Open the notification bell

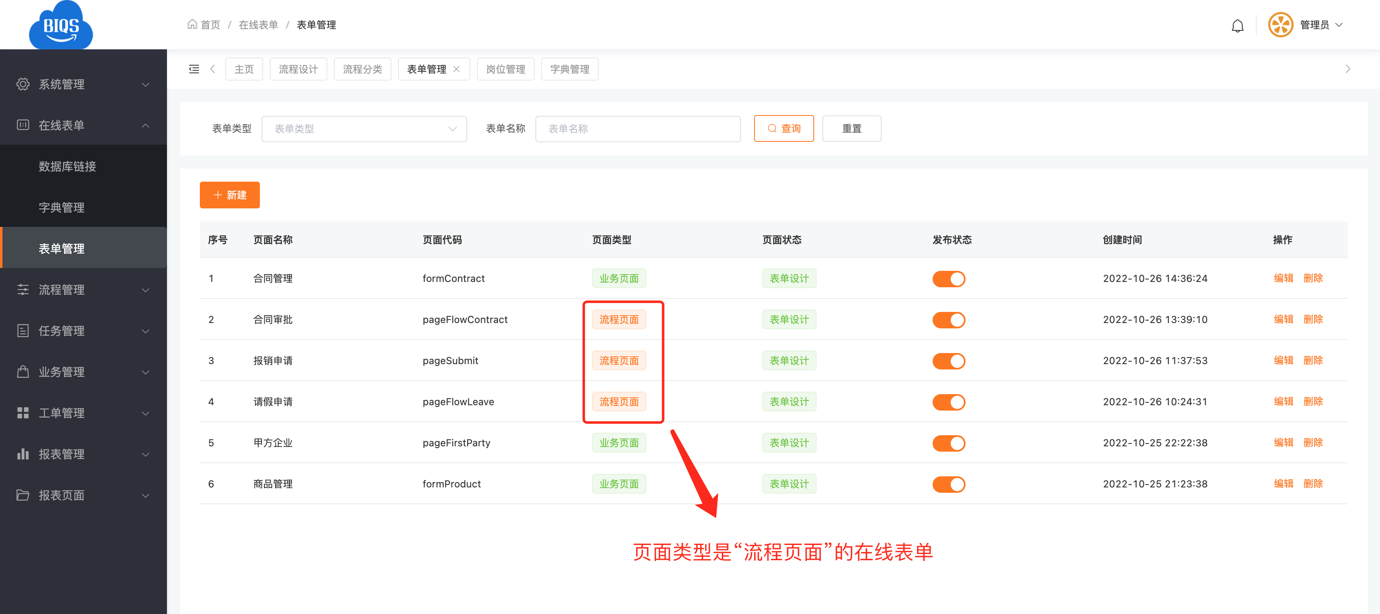[x=1237, y=25]
